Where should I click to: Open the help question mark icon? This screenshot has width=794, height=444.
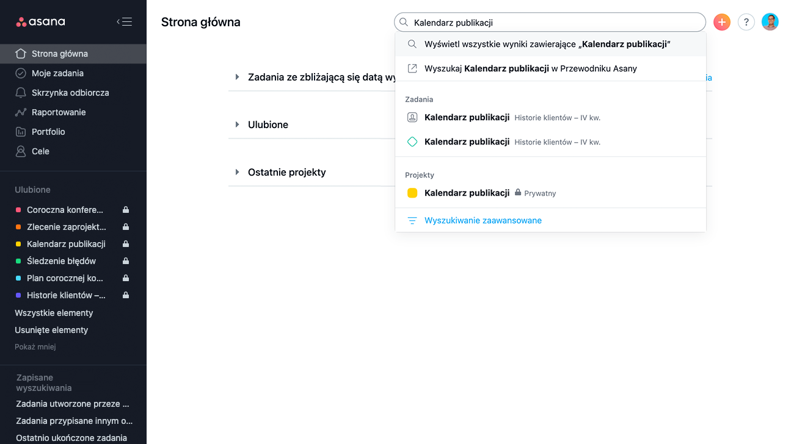tap(746, 22)
